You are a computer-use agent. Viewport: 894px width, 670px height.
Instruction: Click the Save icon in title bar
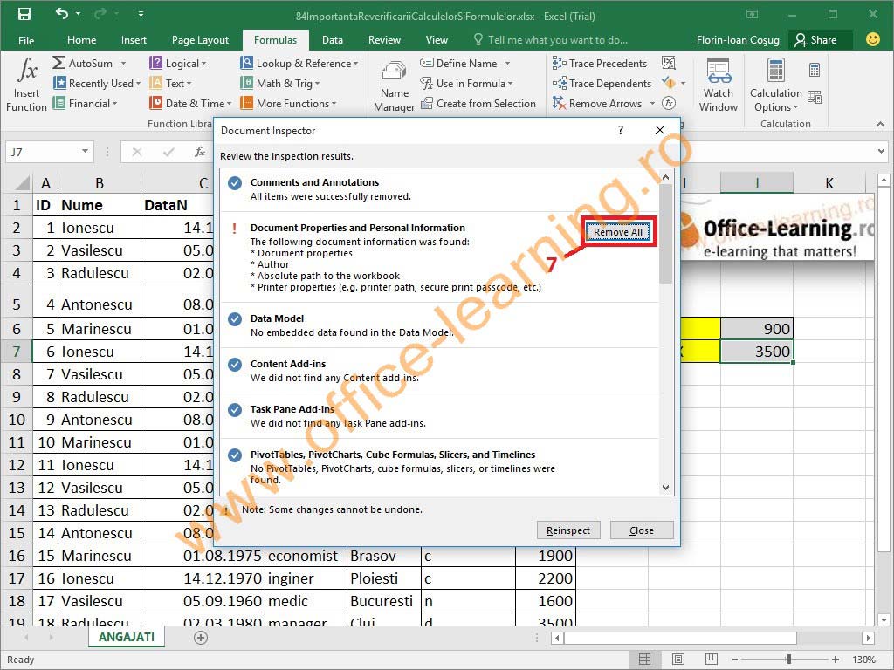coord(24,14)
